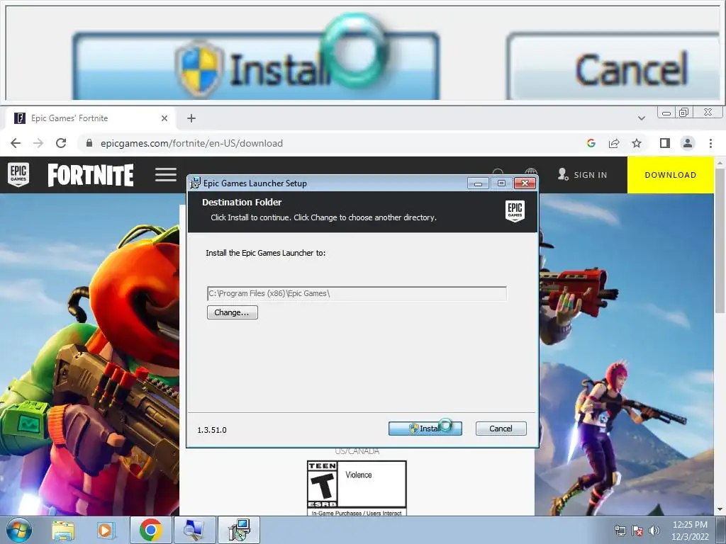Click the Google icon in address bar
The width and height of the screenshot is (726, 544).
coord(591,143)
